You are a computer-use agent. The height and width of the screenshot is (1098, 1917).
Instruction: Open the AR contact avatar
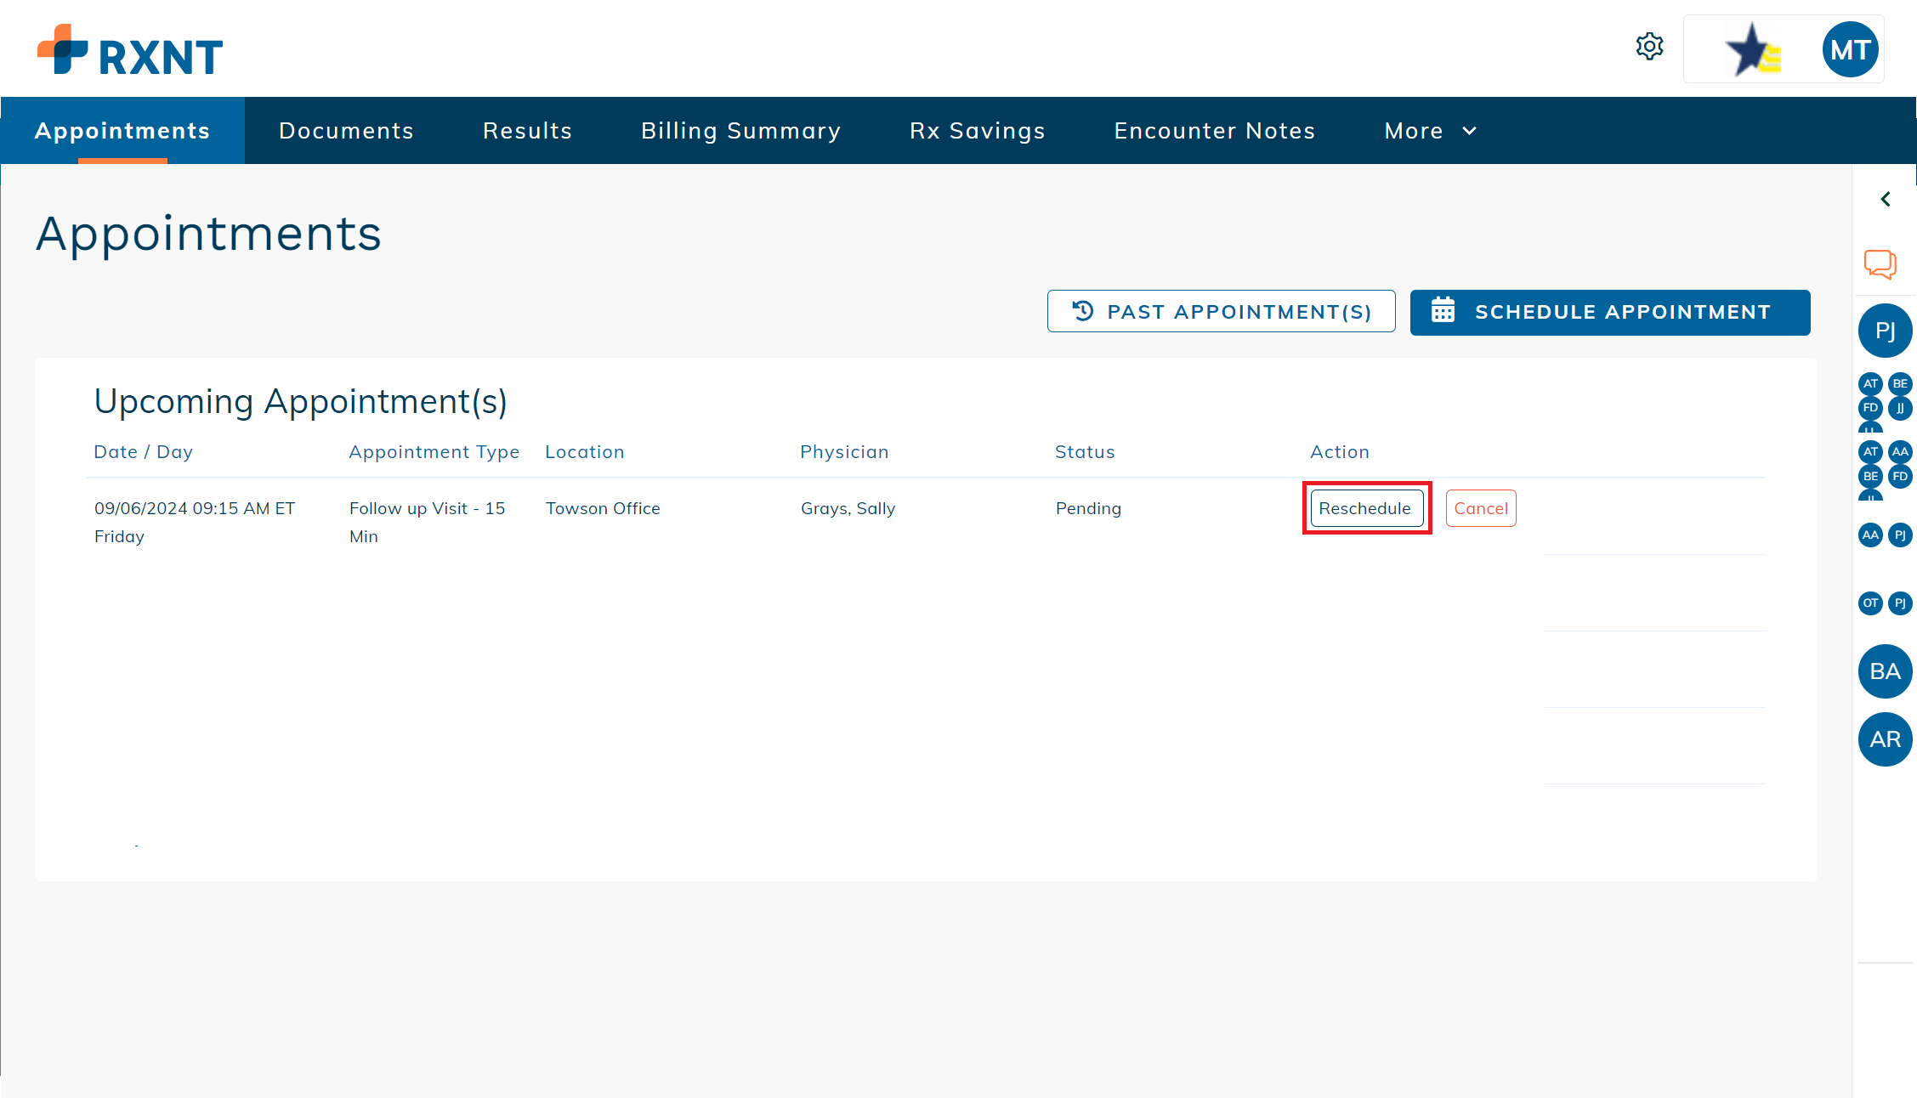click(x=1885, y=739)
